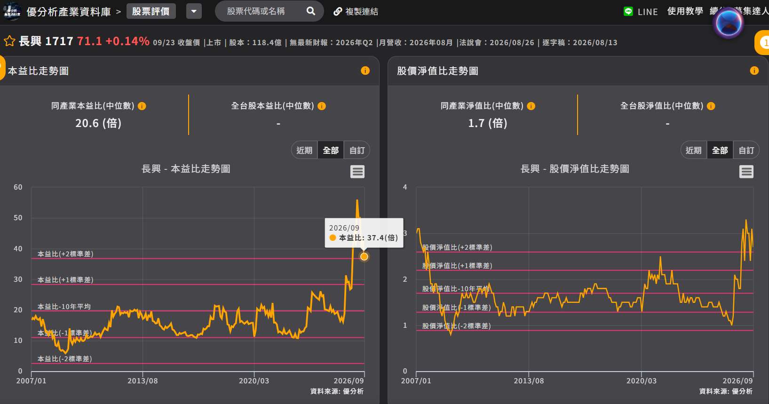Image resolution: width=769 pixels, height=404 pixels.
Task: Click 使用教學 in top navigation
Action: pyautogui.click(x=685, y=11)
